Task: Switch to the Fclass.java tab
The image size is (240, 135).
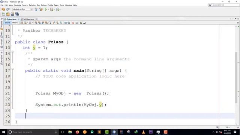Action: point(12,19)
